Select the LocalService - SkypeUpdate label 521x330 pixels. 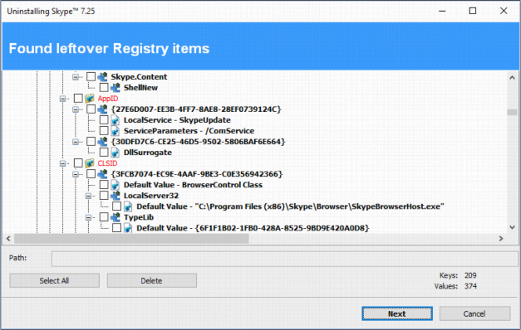[177, 120]
